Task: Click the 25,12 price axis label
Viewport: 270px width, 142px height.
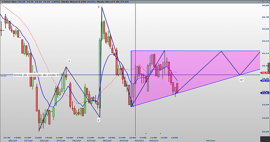Action: click(x=265, y=53)
